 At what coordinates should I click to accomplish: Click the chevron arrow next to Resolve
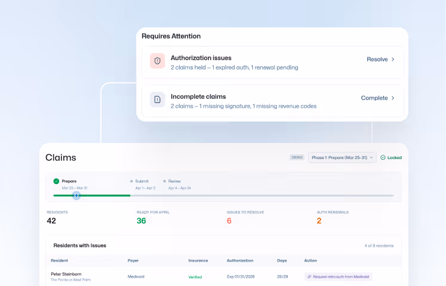(393, 60)
